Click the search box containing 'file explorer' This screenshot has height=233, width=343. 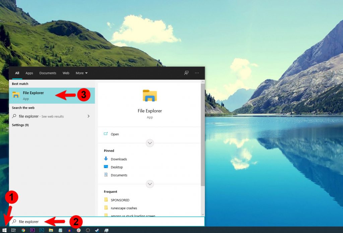(107, 221)
